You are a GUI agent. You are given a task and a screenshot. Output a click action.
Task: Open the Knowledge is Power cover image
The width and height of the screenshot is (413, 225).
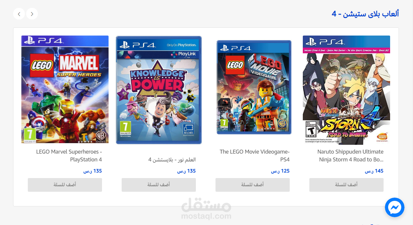click(159, 90)
